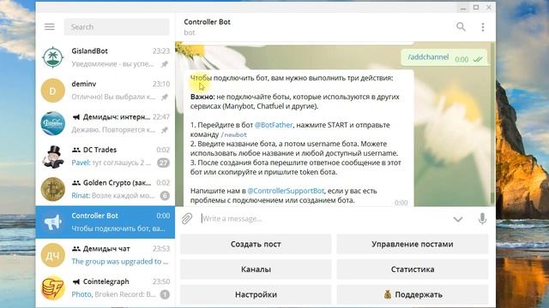
Task: Open the @ControllerSupportBot link
Action: click(x=286, y=191)
